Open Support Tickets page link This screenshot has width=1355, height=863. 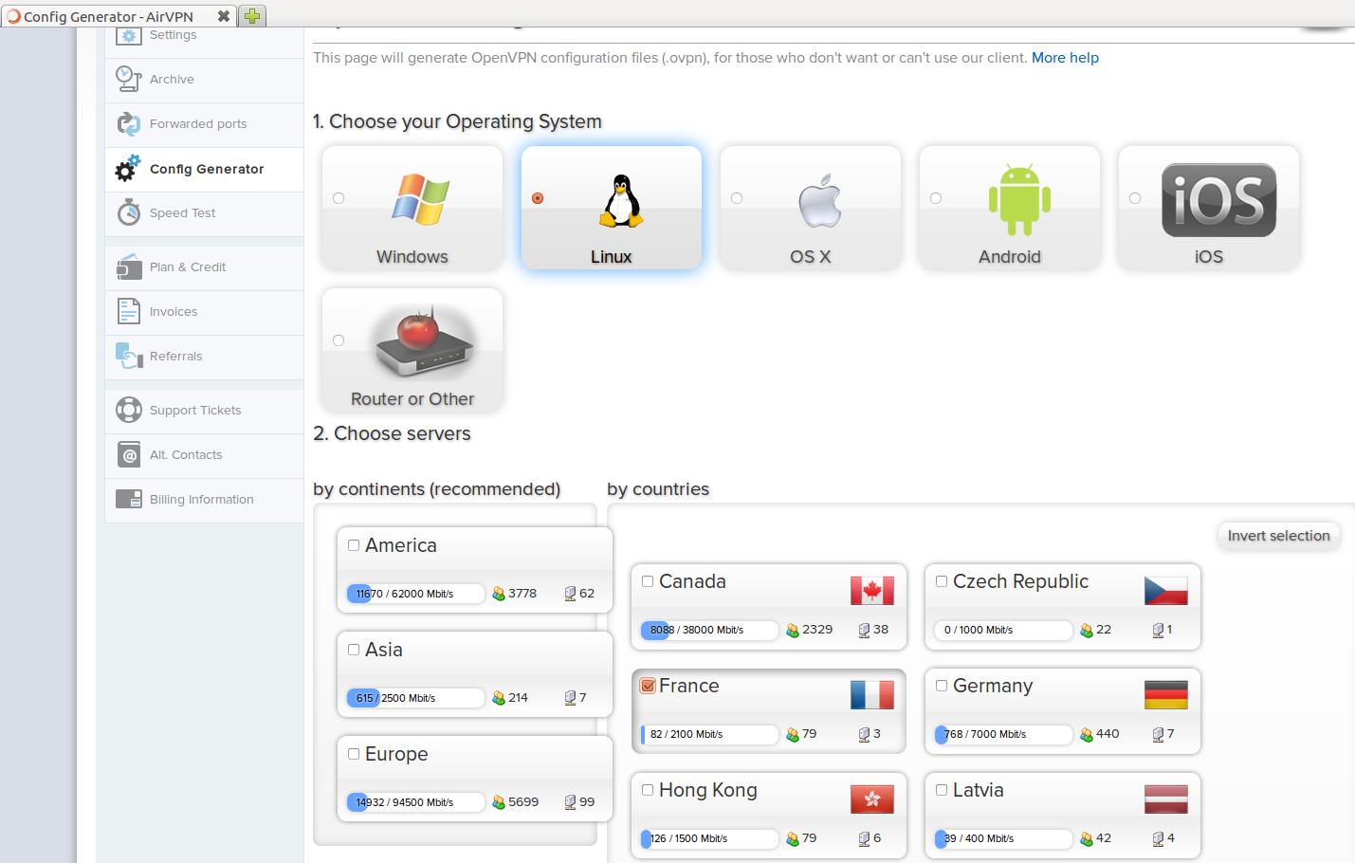[x=204, y=411]
